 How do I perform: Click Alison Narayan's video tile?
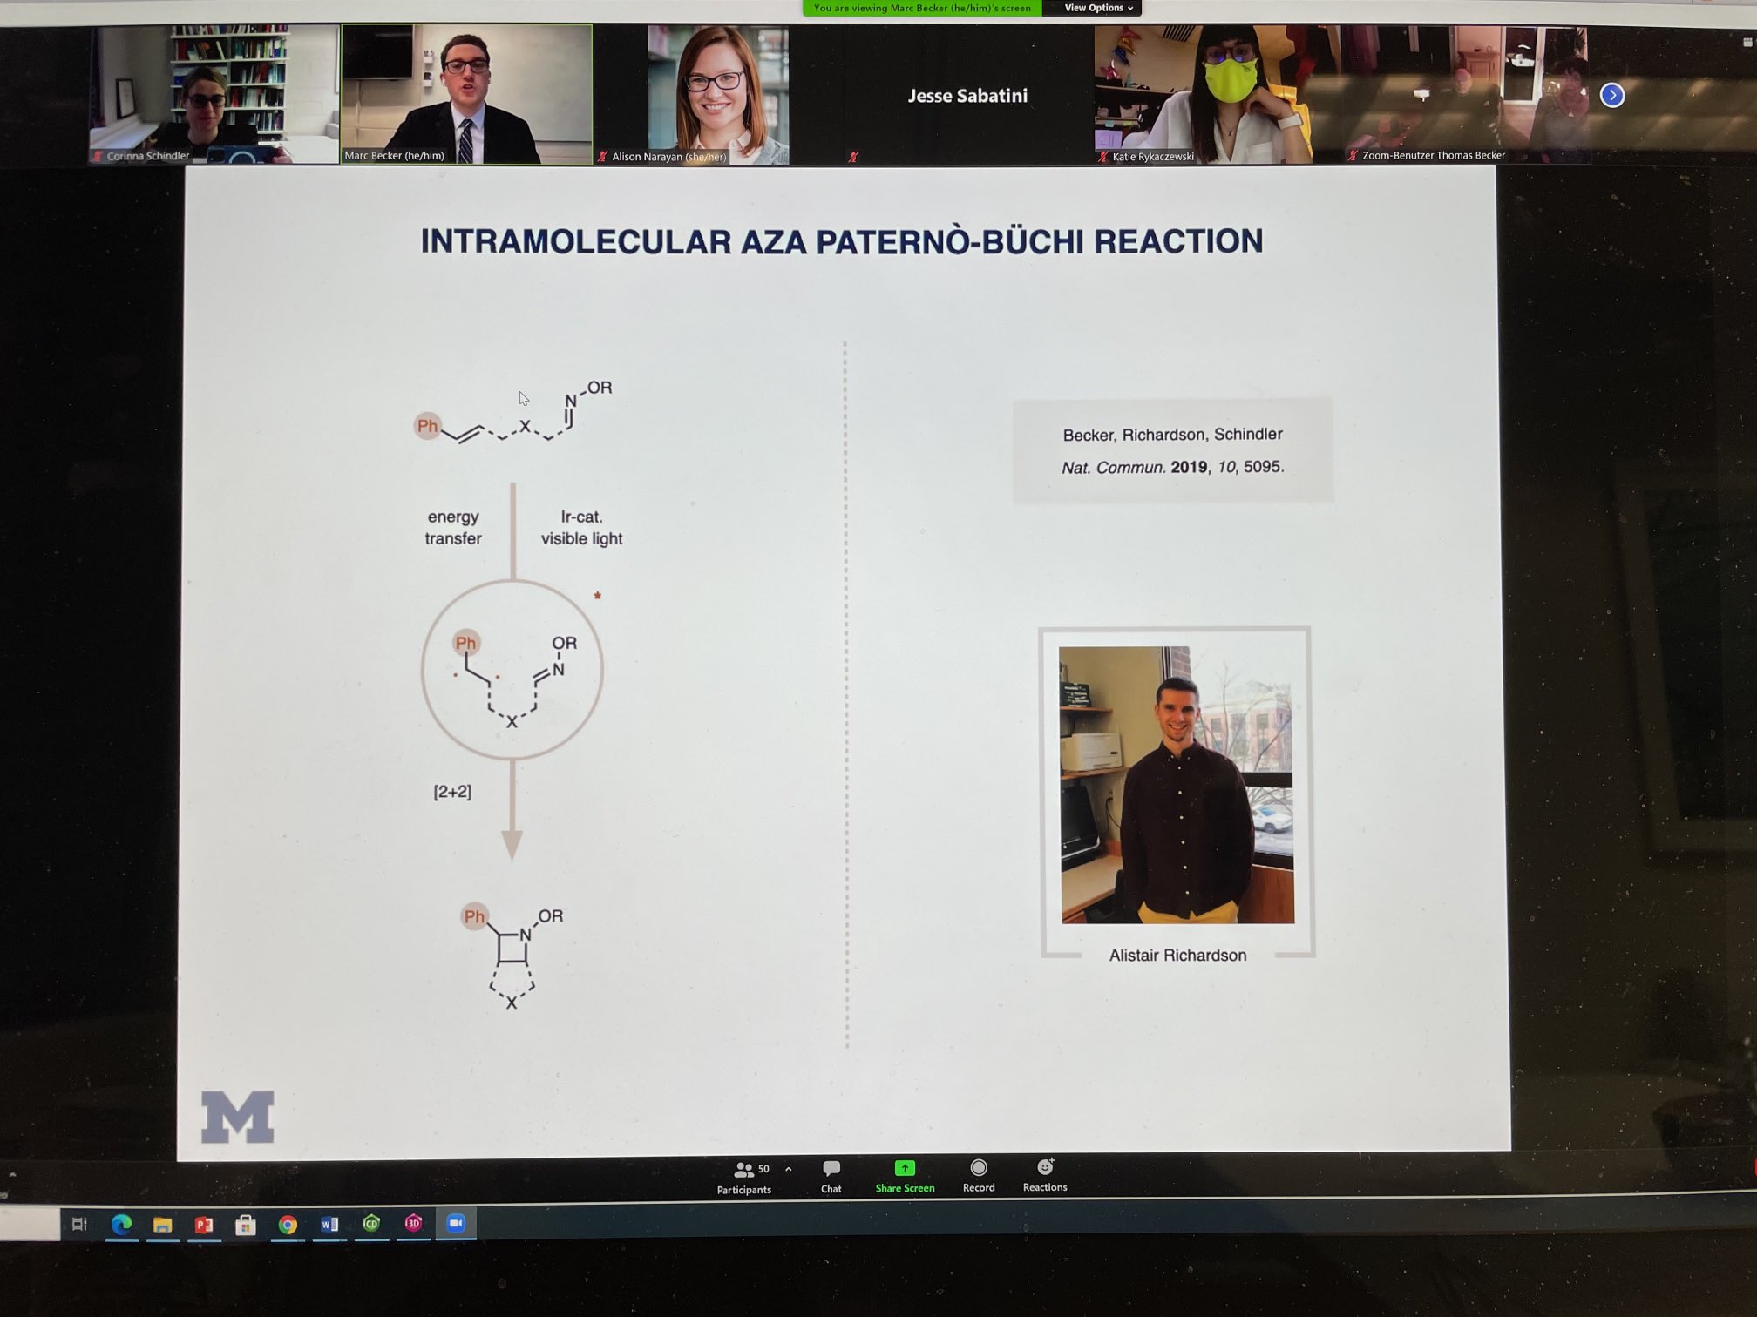point(717,94)
